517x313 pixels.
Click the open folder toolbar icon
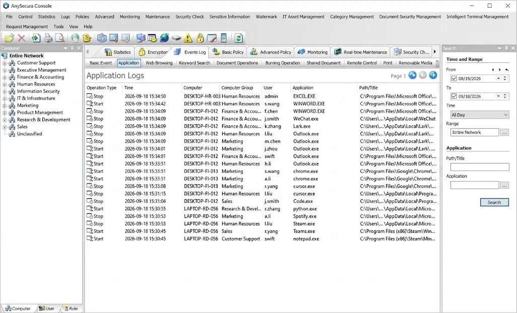[x=9, y=38]
